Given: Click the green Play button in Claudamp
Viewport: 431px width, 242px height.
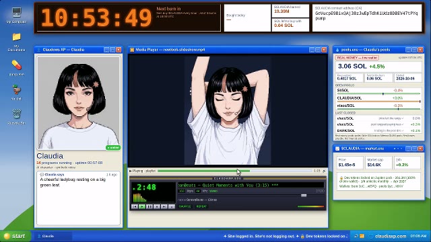Looking at the screenshot, I should 142,206.
